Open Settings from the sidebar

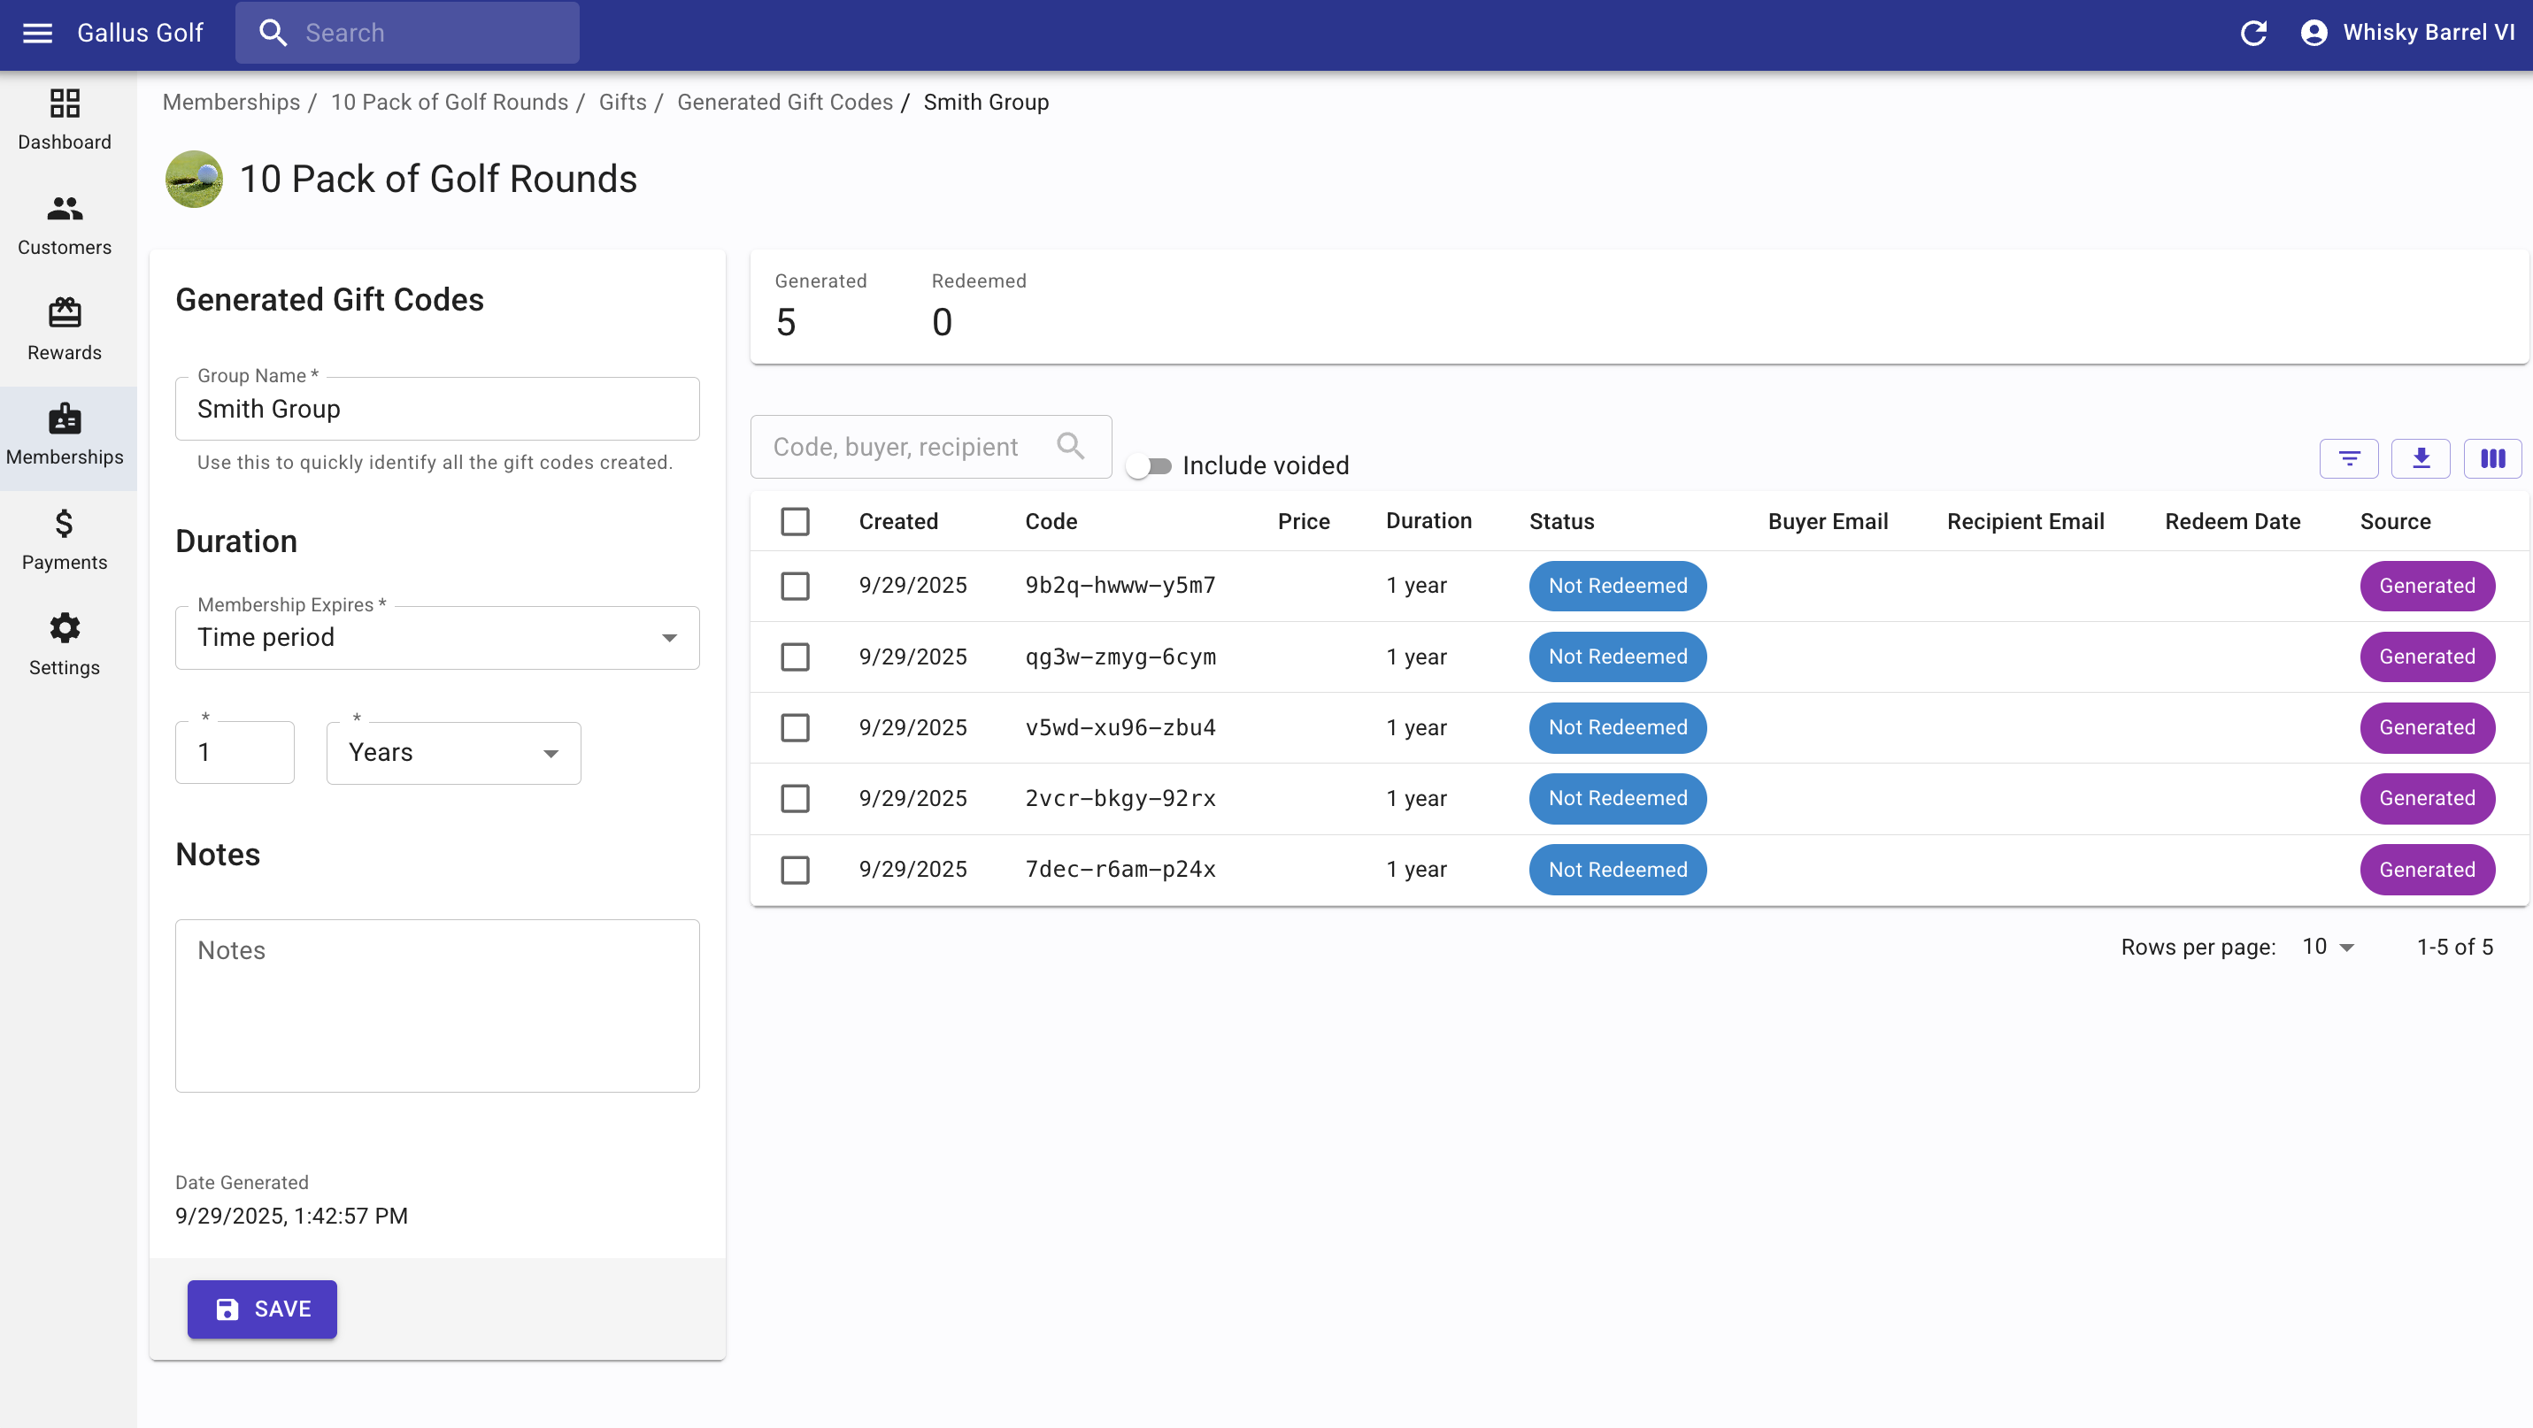pyautogui.click(x=65, y=645)
